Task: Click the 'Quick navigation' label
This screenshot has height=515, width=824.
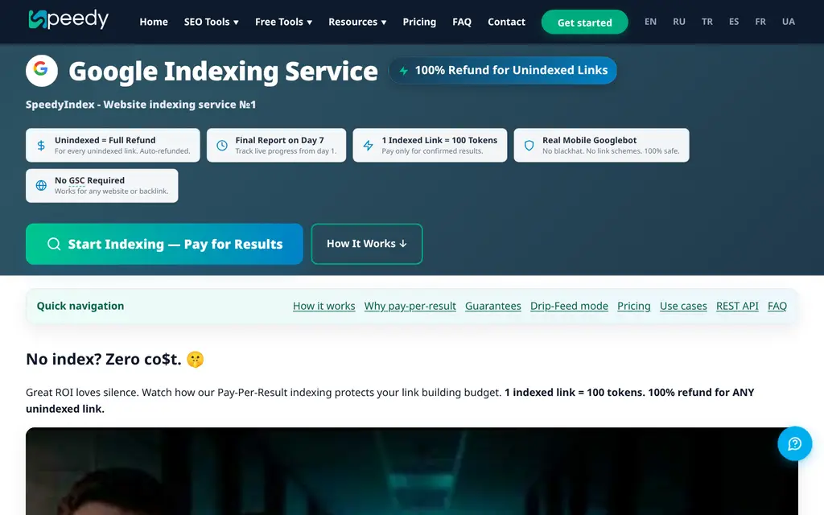Action: point(80,306)
